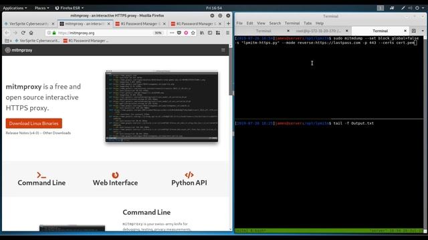Image resolution: width=428 pixels, height=240 pixels.
Task: Toggle Firefox sidebar icon
Action: (210, 33)
